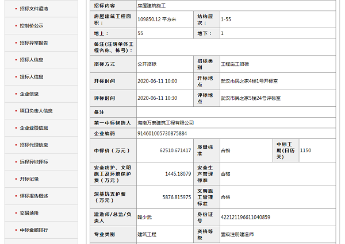This screenshot has width=345, height=244.
Task: Open 项目负责人信息 sidebar item
Action: pos(36,111)
